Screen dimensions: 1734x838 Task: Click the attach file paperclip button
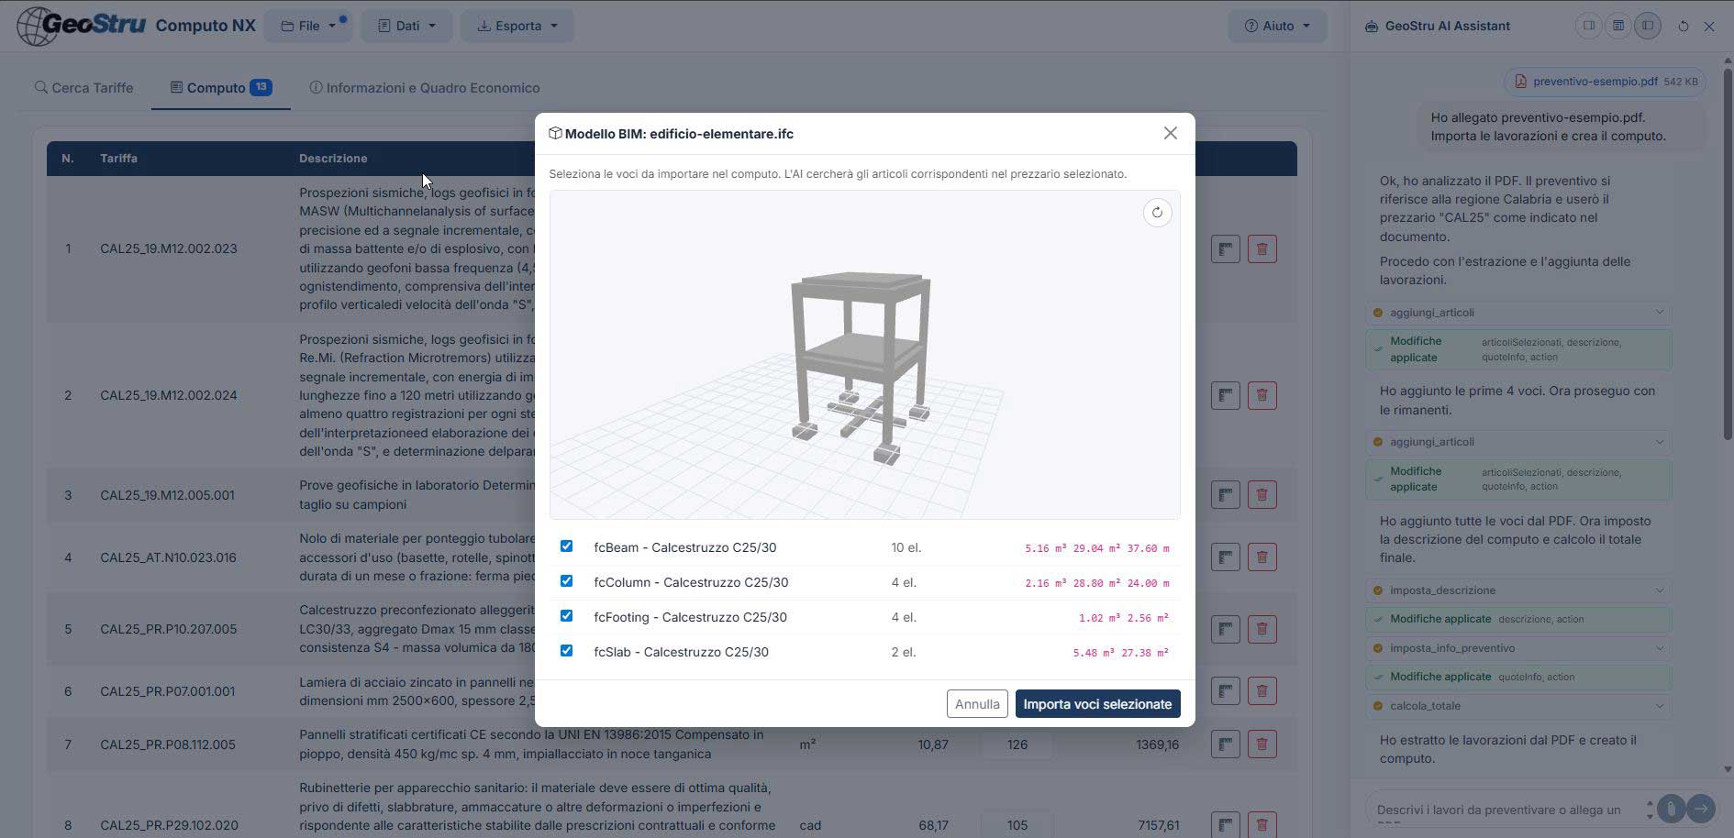[1672, 809]
